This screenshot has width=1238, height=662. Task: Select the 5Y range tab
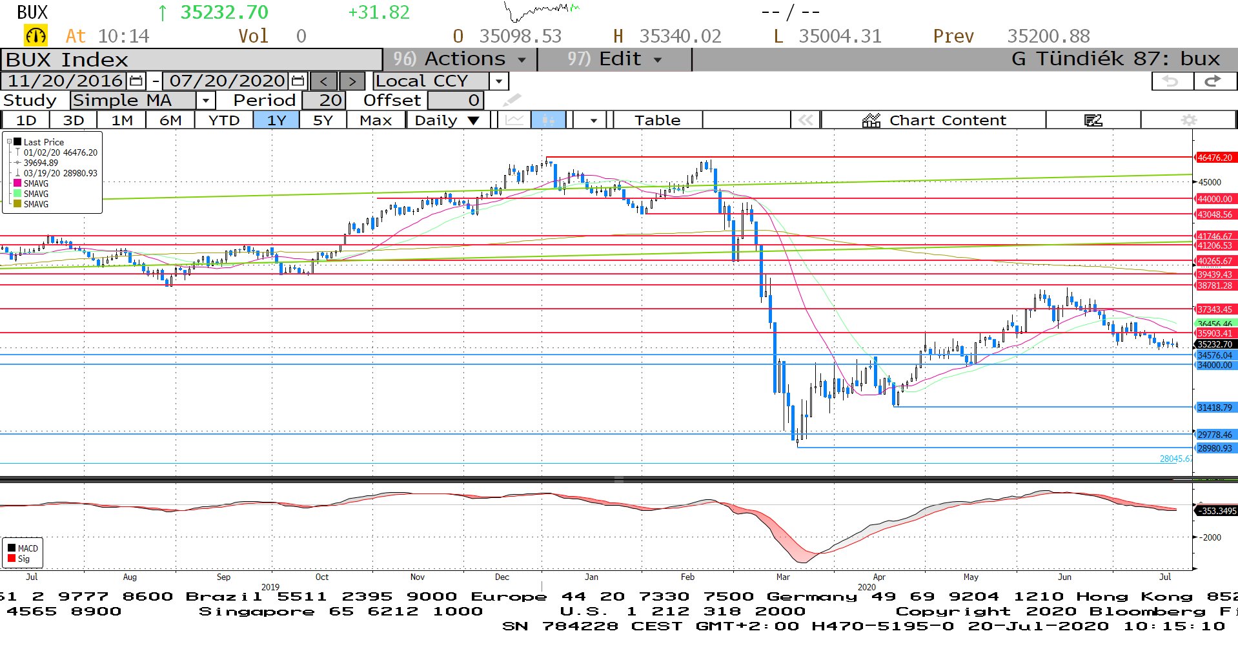pyautogui.click(x=323, y=120)
